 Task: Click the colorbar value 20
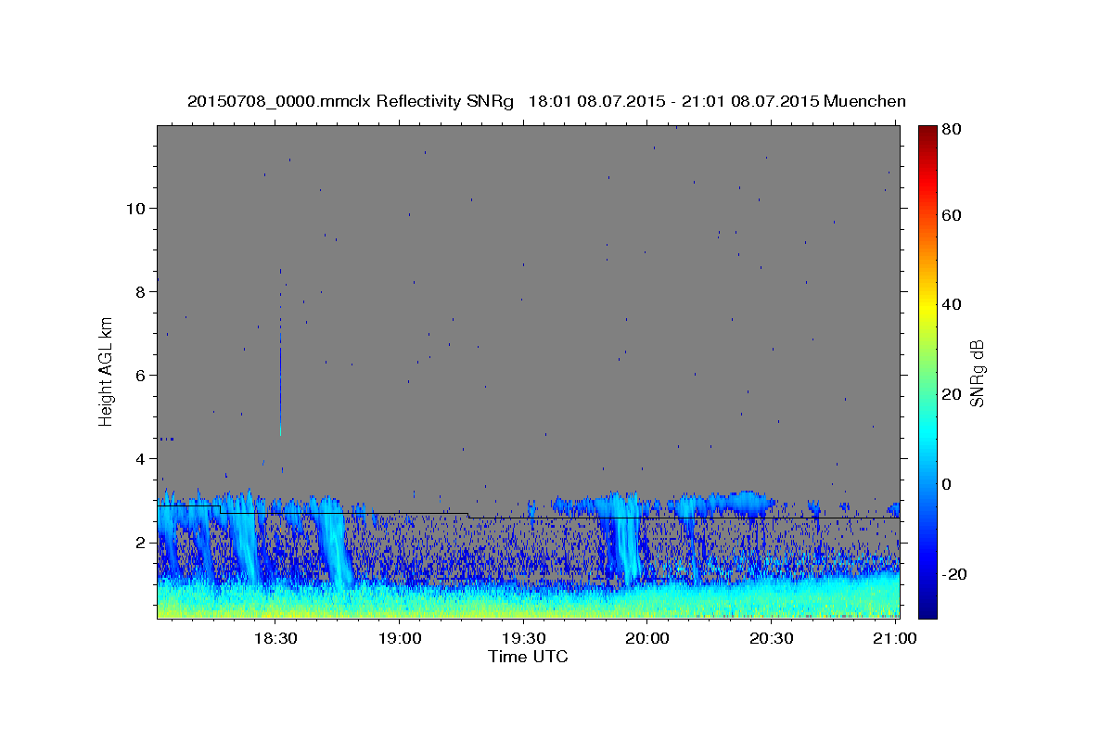952,394
